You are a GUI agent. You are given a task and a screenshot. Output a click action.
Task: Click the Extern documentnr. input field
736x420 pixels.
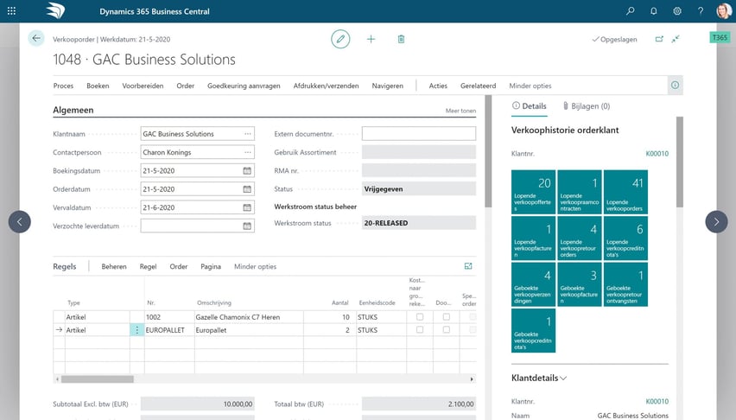(419, 133)
